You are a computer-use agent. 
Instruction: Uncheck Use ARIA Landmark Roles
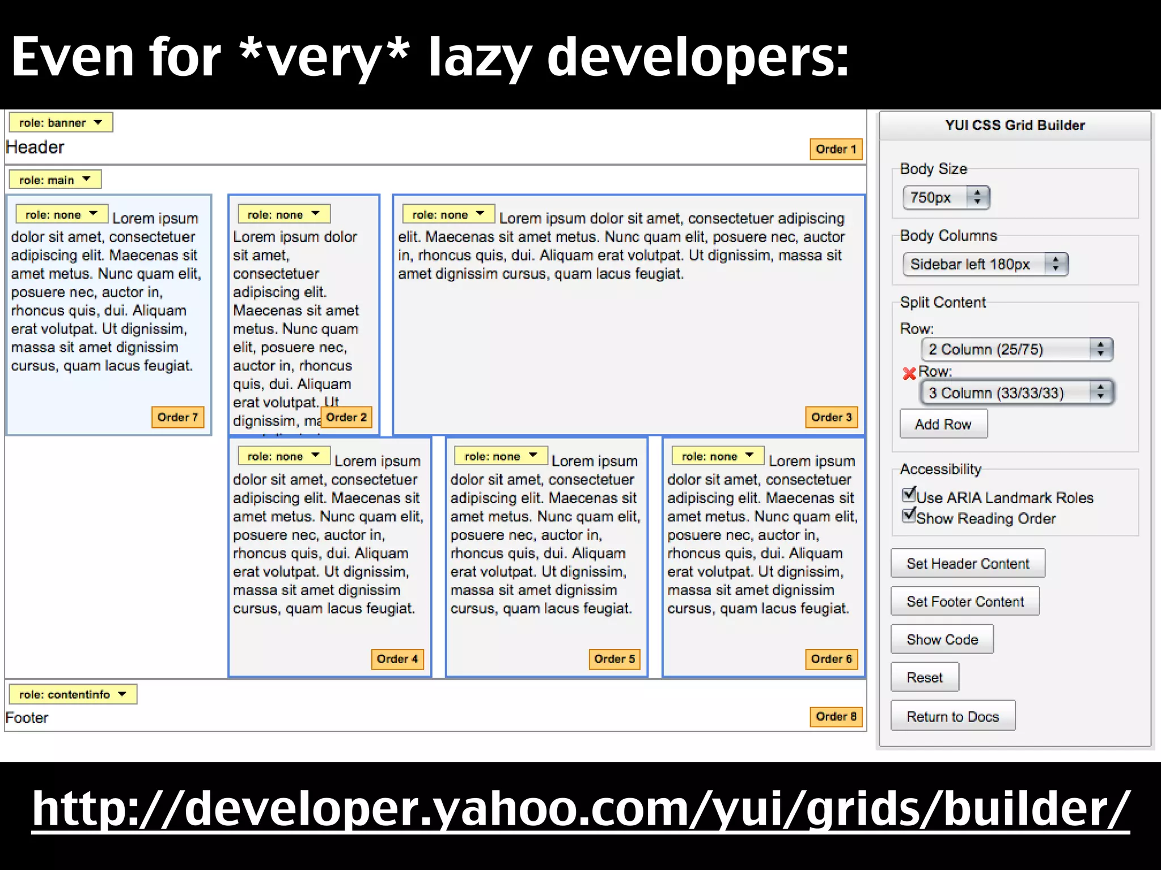coord(909,494)
